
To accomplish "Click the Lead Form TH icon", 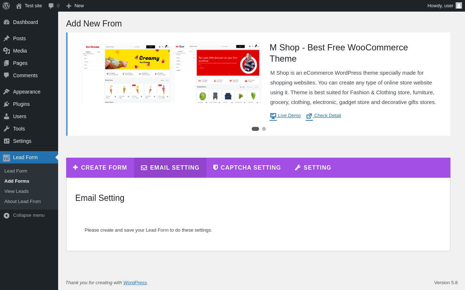I will (7, 158).
